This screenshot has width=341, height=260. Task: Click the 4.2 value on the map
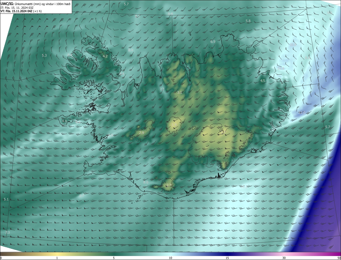coord(105,56)
